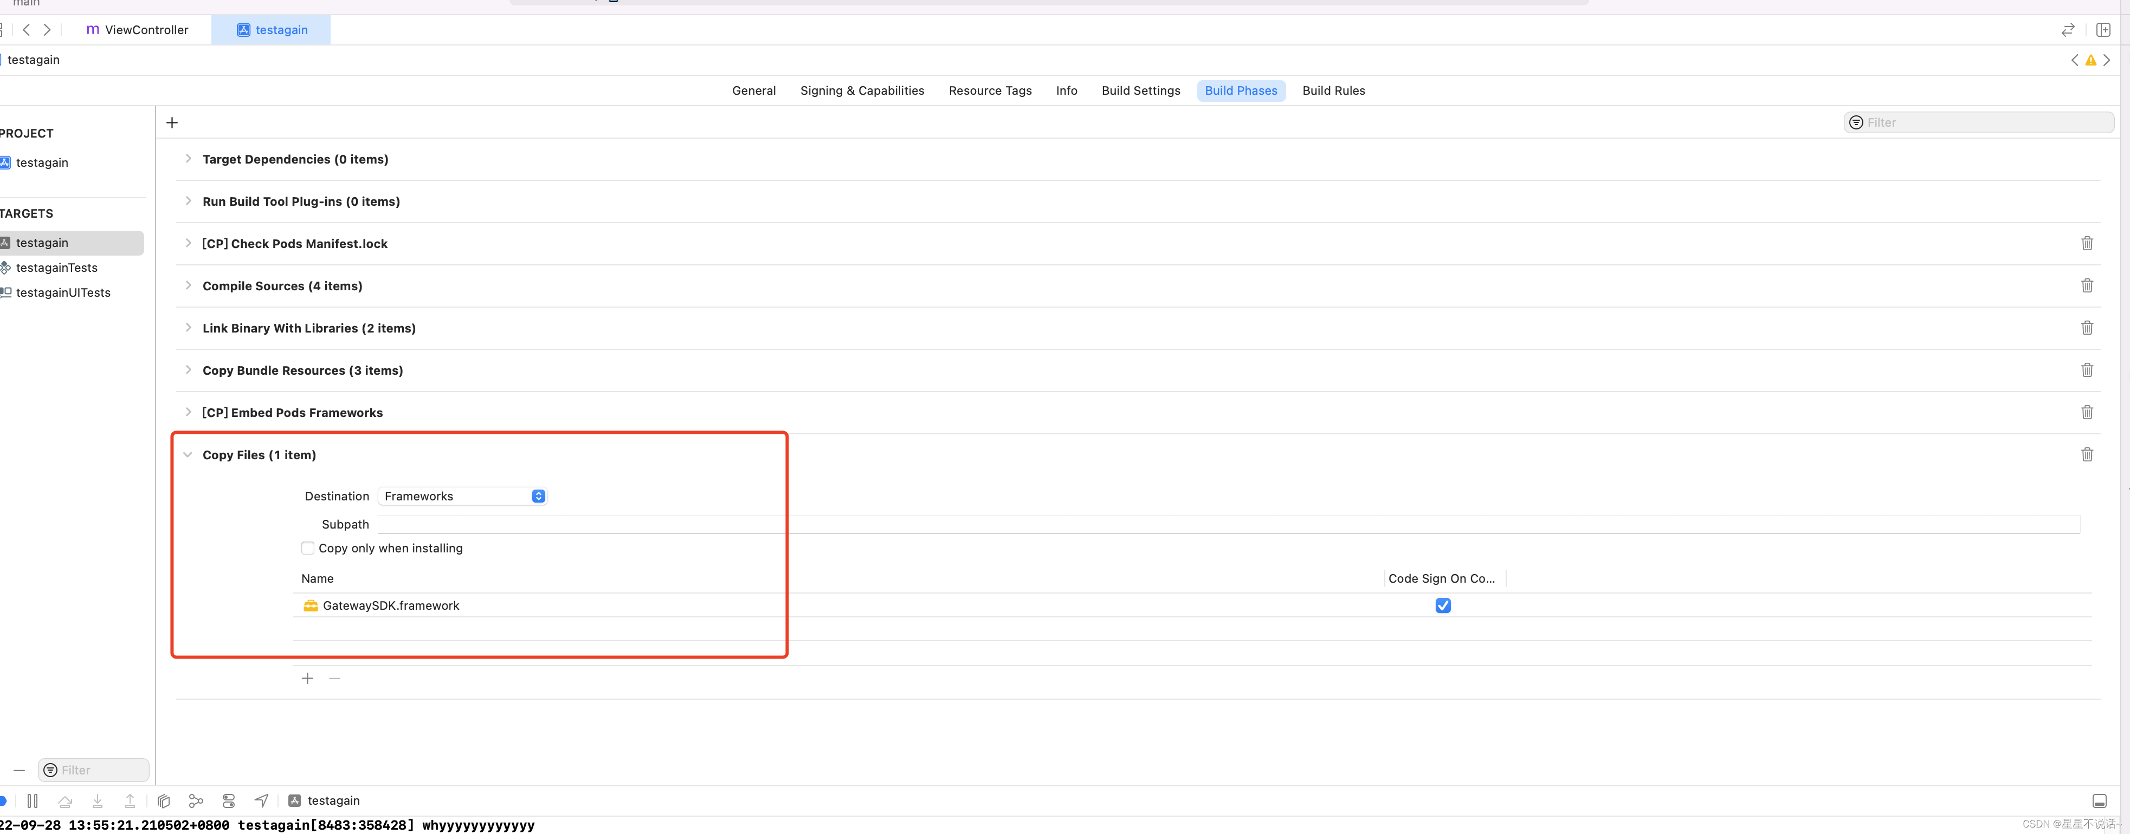Add a file to Copy Files list
The width and height of the screenshot is (2130, 834).
(308, 679)
